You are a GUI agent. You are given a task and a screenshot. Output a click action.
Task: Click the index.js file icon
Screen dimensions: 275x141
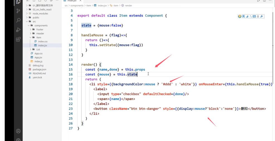click(32, 61)
